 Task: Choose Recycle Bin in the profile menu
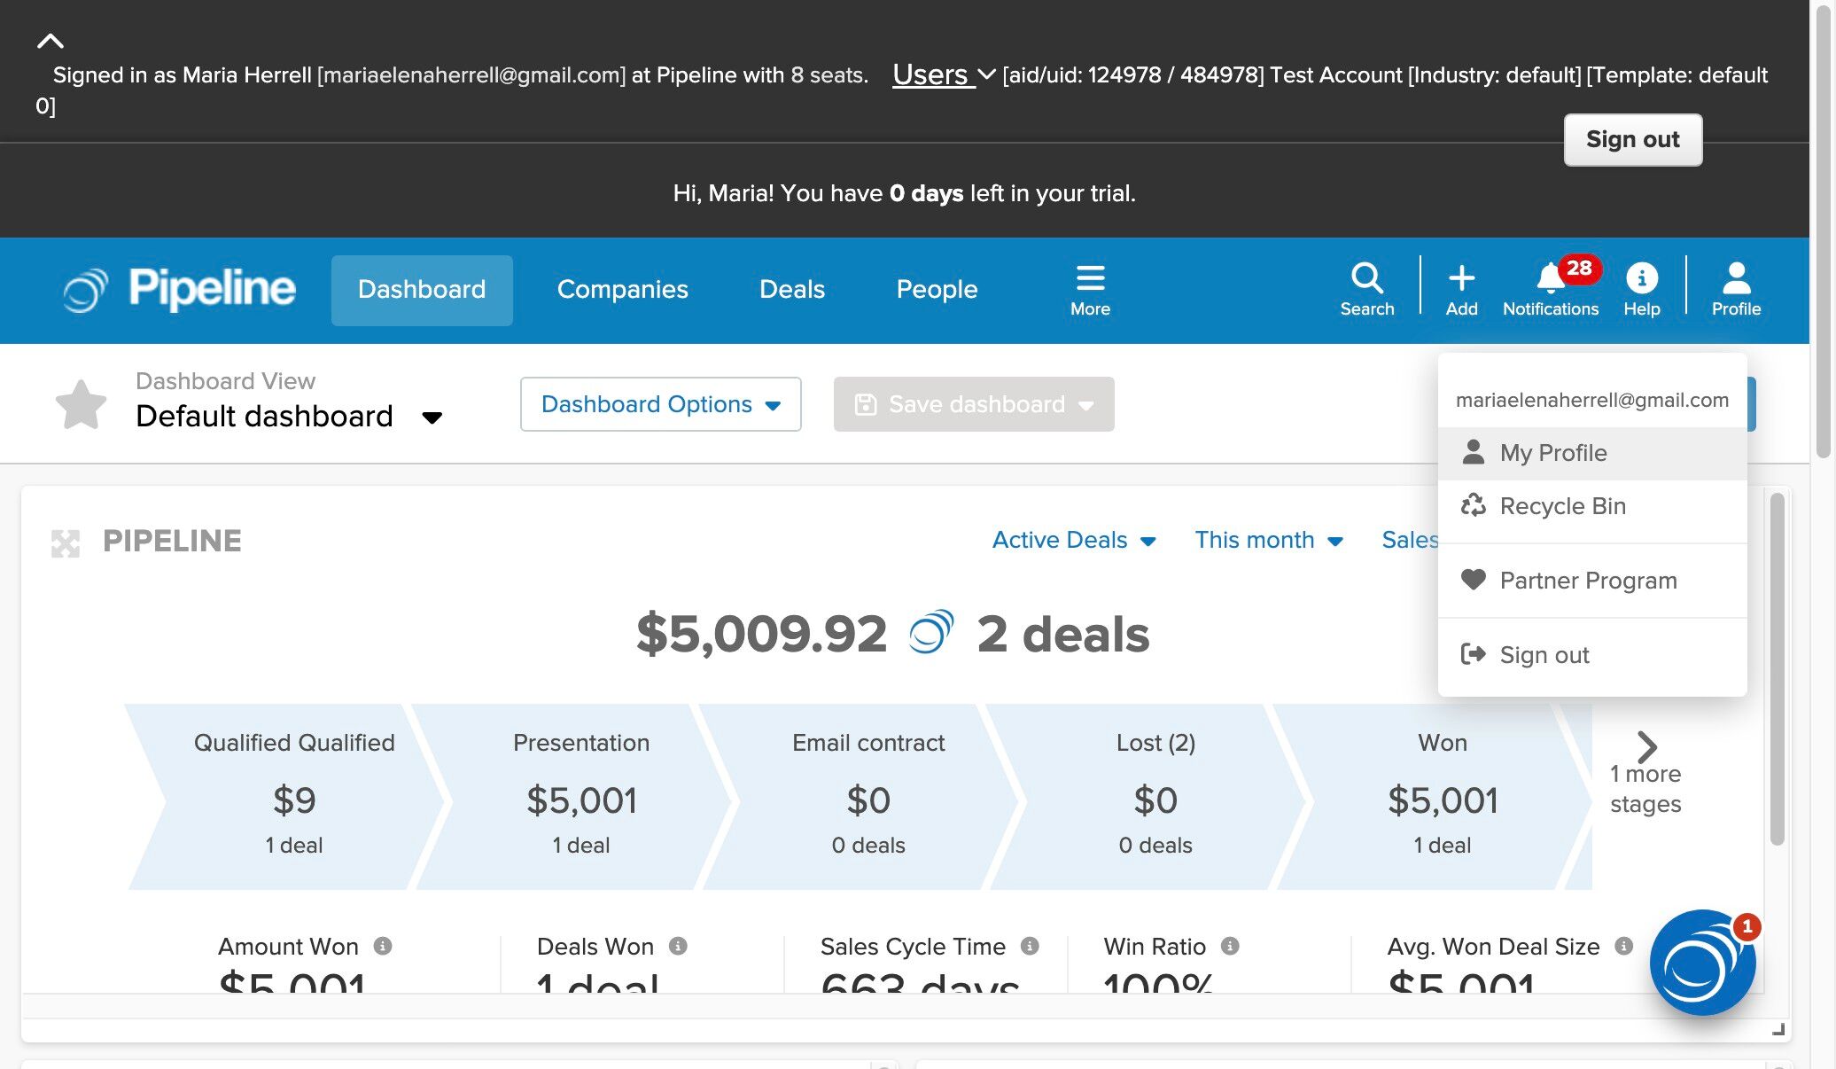click(x=1562, y=506)
